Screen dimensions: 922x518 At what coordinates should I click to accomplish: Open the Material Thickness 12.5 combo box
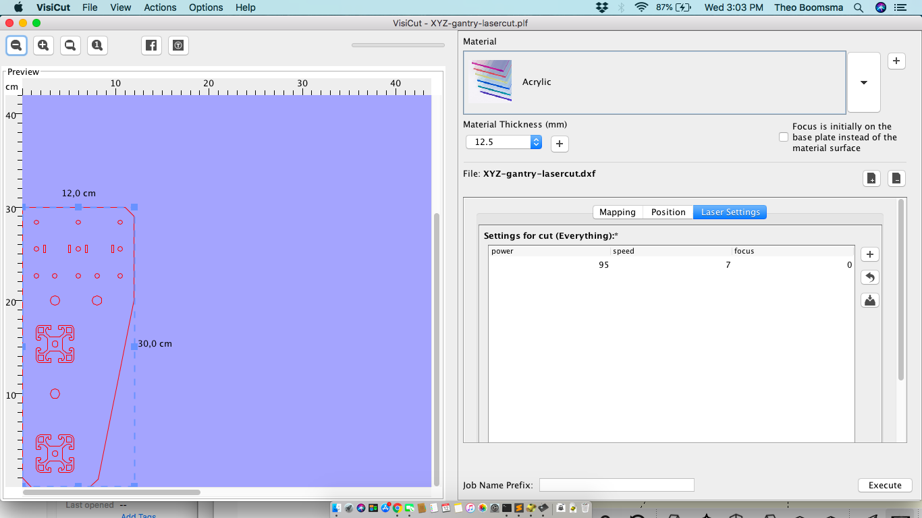click(x=504, y=142)
